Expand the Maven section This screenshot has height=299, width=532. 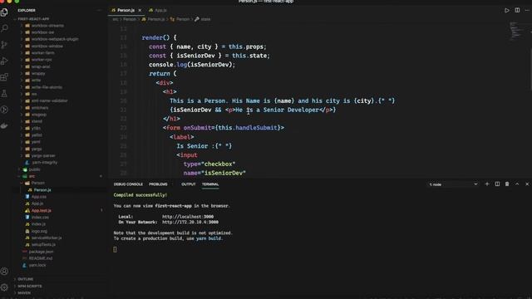coord(24,293)
